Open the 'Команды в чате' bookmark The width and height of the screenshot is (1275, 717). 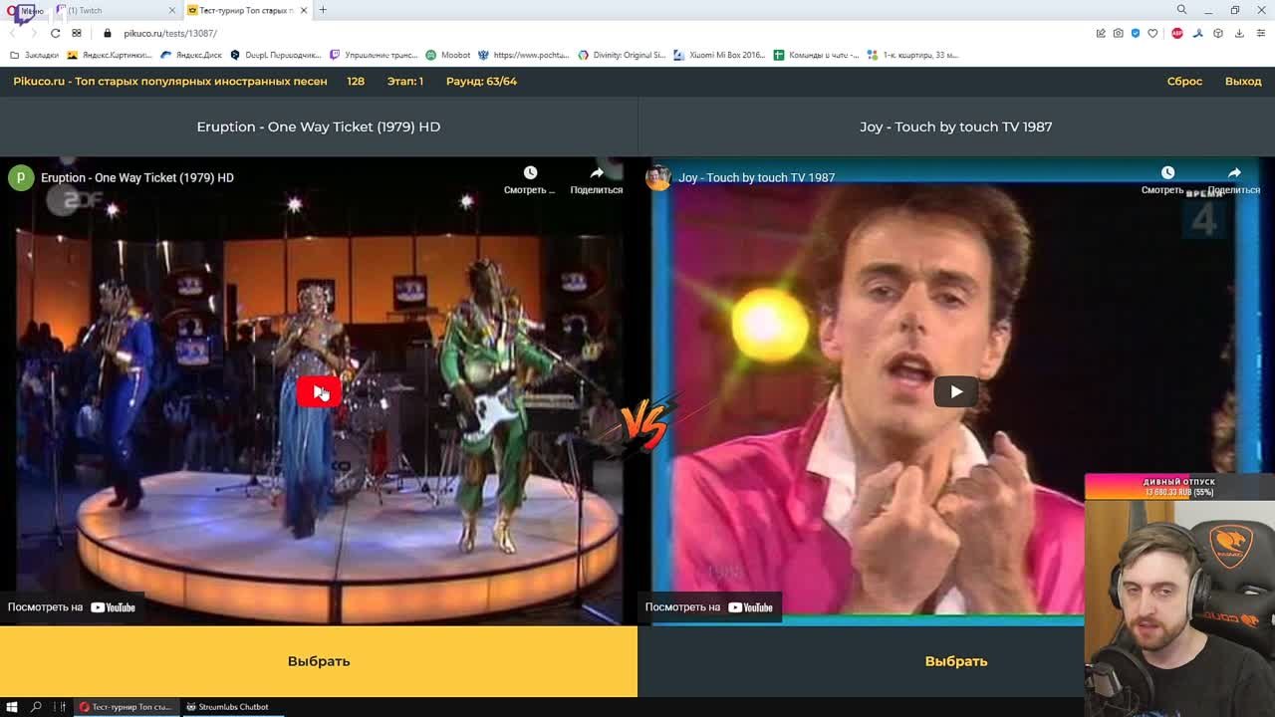pyautogui.click(x=817, y=55)
